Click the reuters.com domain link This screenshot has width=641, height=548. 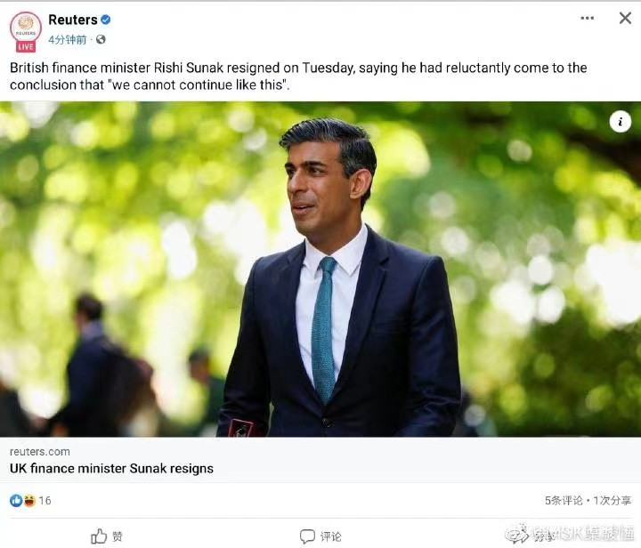(x=39, y=452)
